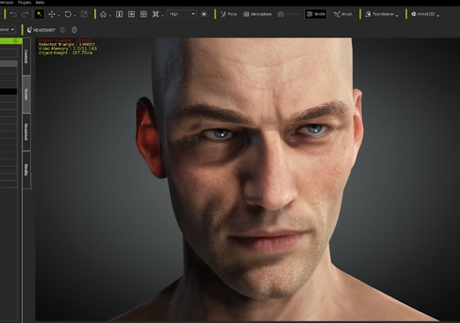
Task: Click the focus-frame camera icon
Action: (155, 14)
